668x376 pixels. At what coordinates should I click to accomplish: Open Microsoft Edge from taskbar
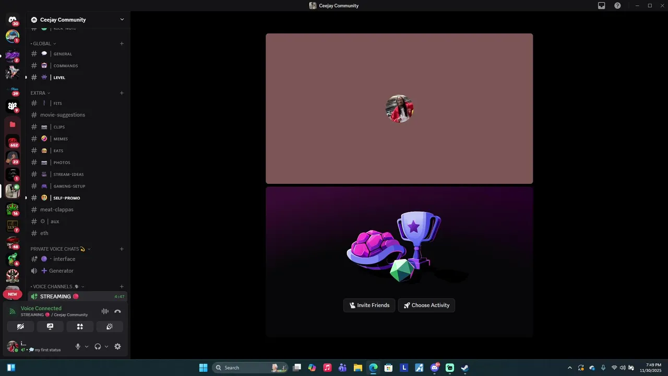(x=373, y=368)
